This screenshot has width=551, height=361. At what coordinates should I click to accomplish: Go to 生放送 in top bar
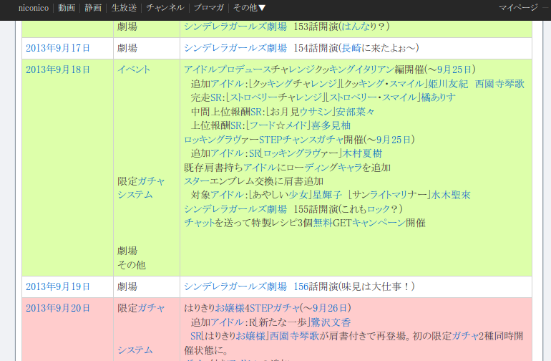pos(124,8)
